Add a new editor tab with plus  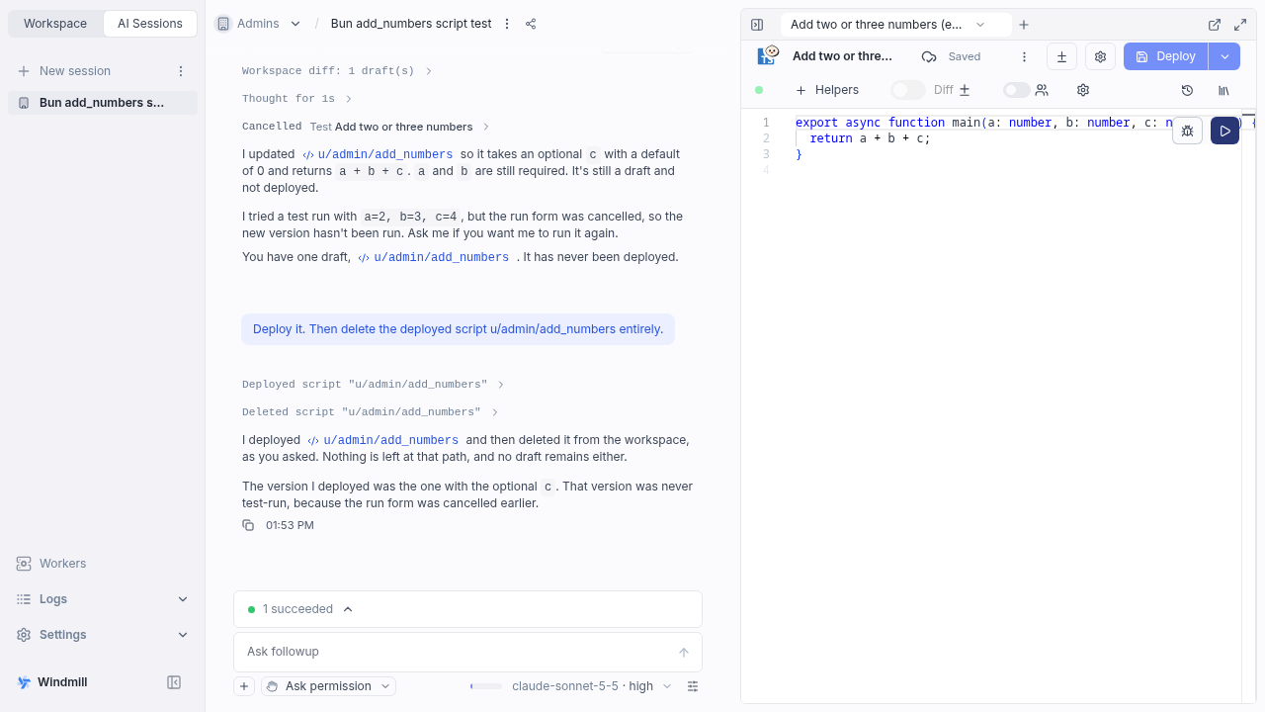(1024, 25)
